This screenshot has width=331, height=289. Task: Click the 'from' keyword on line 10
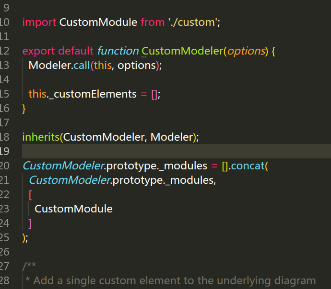[153, 22]
